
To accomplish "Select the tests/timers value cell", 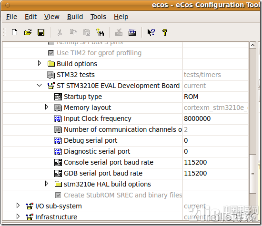I will click(202, 75).
